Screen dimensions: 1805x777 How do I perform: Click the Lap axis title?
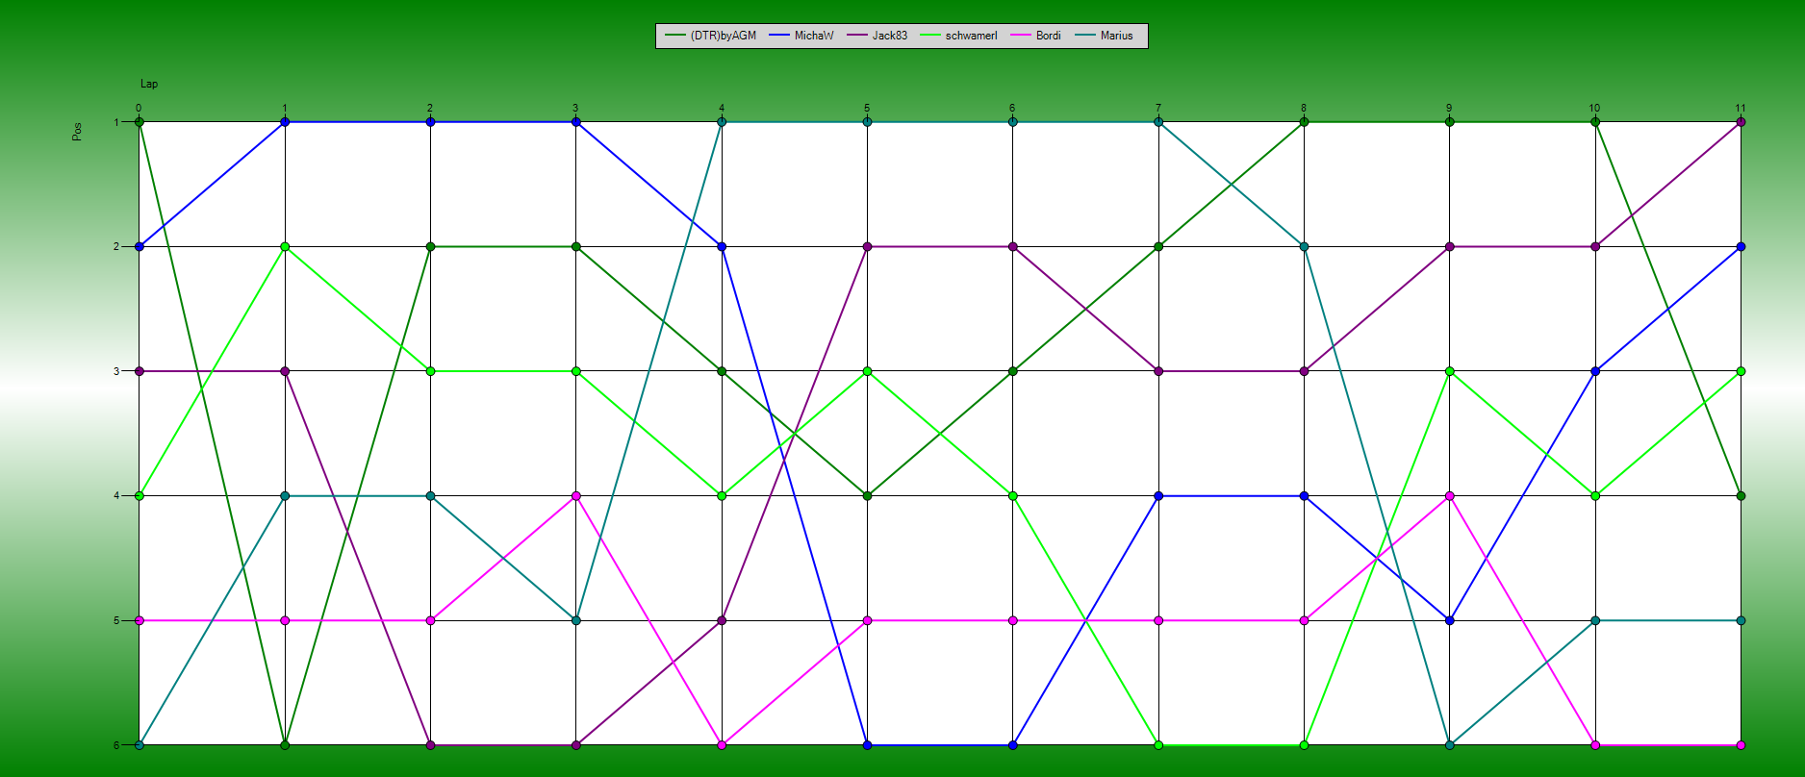(149, 84)
